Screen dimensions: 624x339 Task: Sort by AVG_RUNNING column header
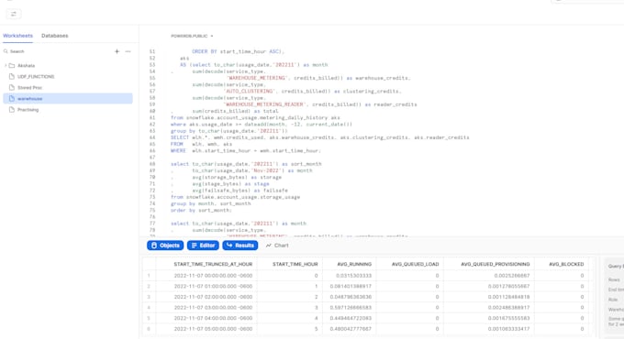354,264
